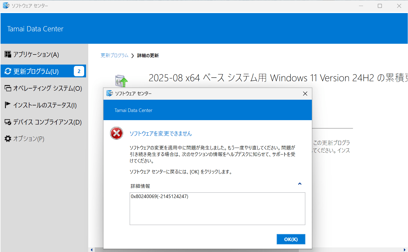The image size is (408, 252).
Task: Click the left scroll arrow at bottom edge
Action: point(92,250)
